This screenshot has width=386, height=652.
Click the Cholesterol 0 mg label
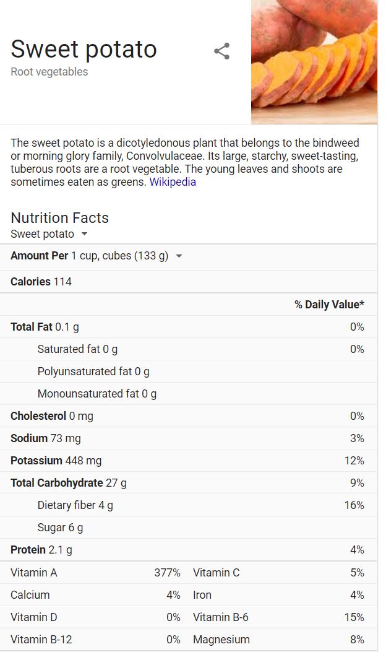52,416
